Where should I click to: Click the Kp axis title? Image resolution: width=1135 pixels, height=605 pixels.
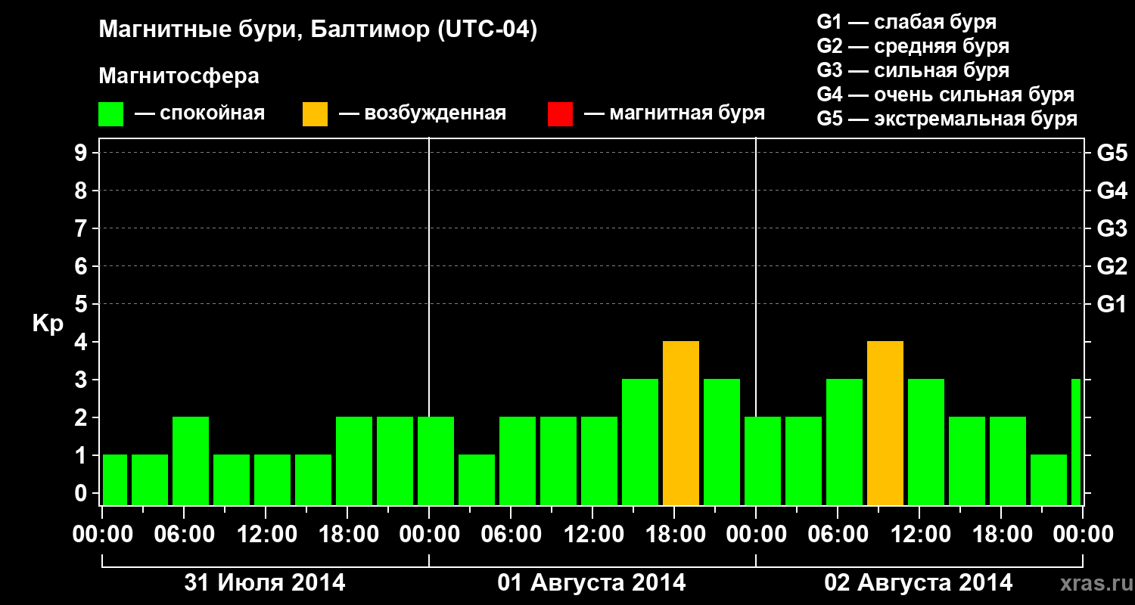pos(48,324)
